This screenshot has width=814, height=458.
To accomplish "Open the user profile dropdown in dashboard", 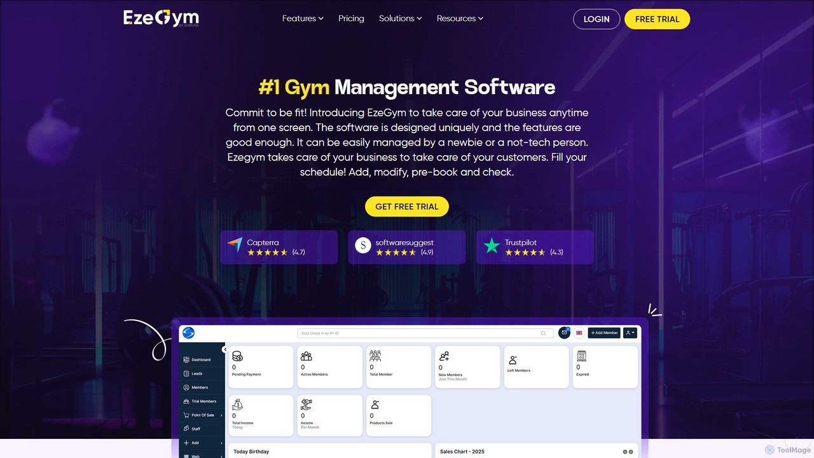I will (x=630, y=333).
